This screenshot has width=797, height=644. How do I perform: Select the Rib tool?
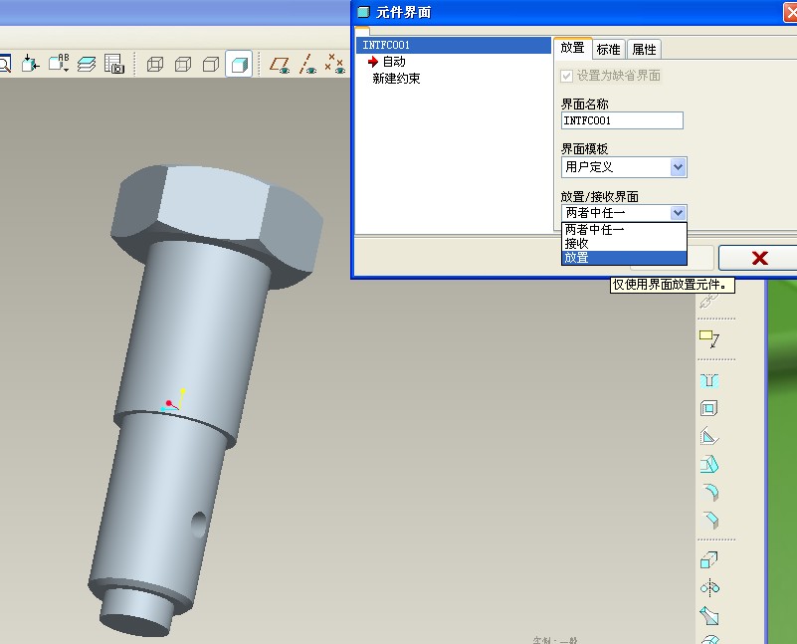coord(709,436)
